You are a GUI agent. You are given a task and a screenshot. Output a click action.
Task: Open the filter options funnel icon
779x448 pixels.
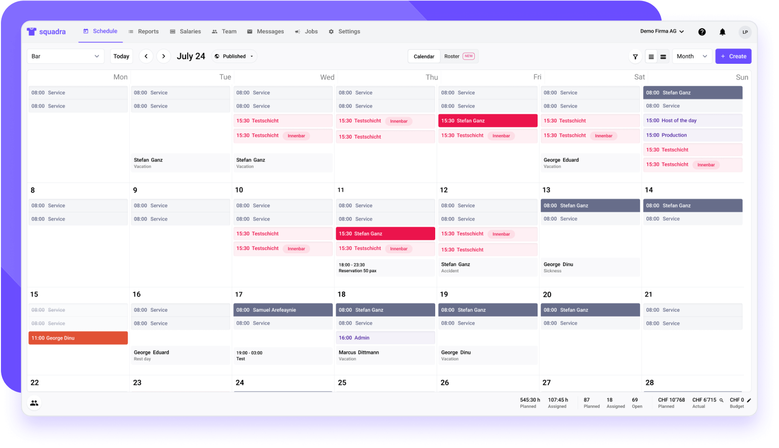tap(635, 56)
